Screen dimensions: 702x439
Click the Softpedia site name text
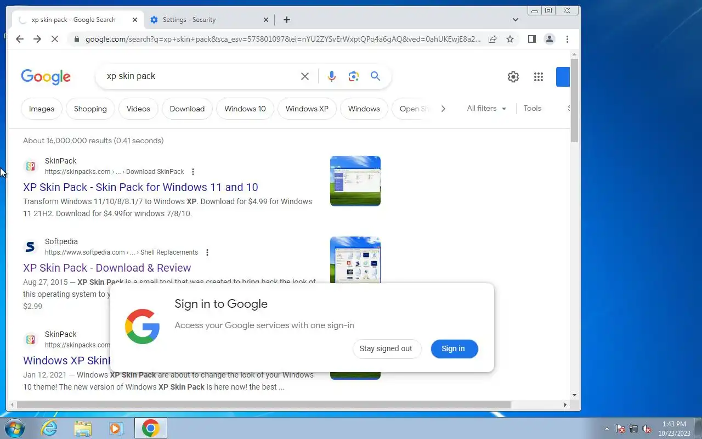pos(61,241)
